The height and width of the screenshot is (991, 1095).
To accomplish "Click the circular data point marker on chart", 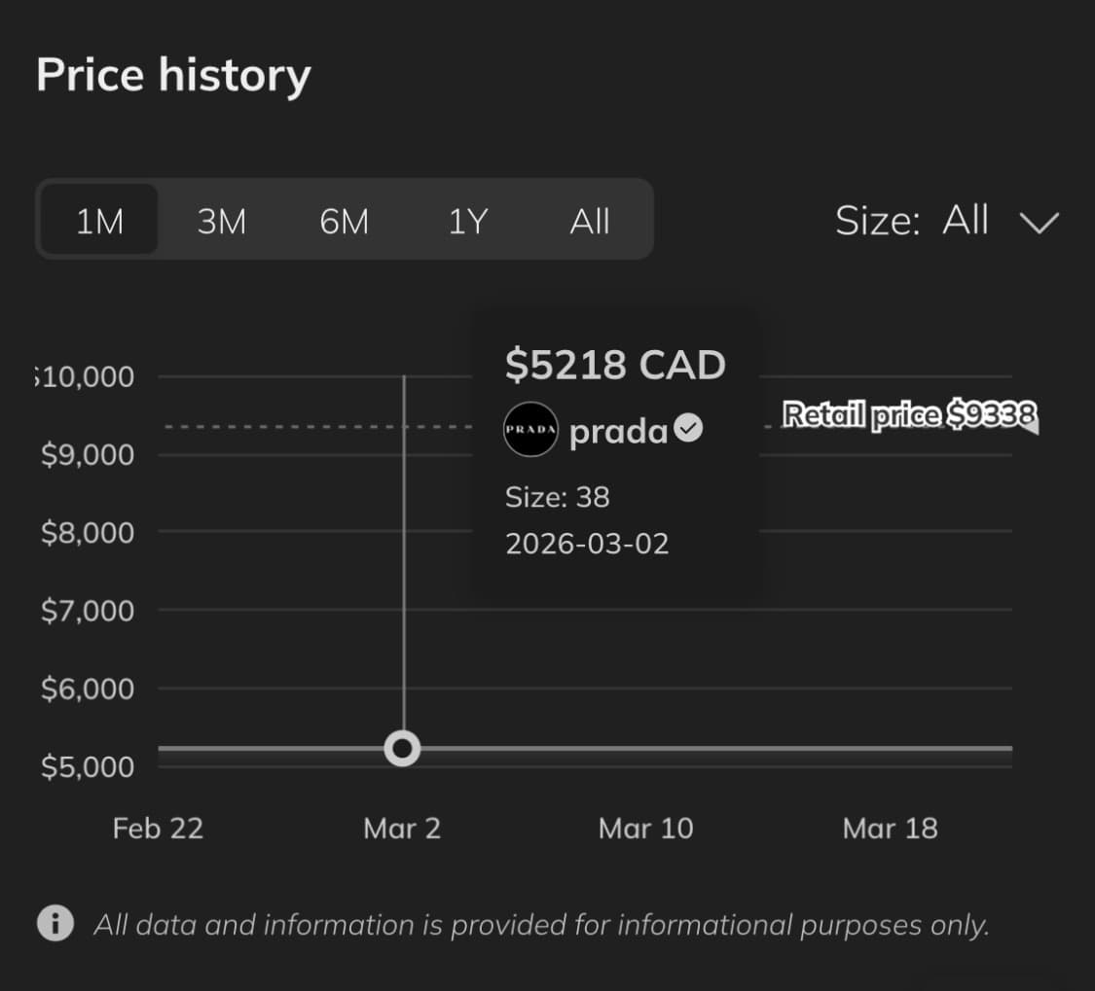I will tap(402, 749).
